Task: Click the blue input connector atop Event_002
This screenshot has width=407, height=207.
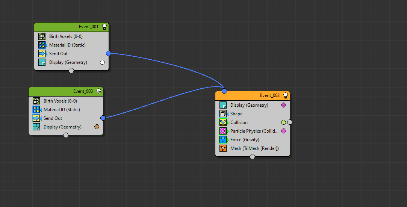Action: (224, 91)
